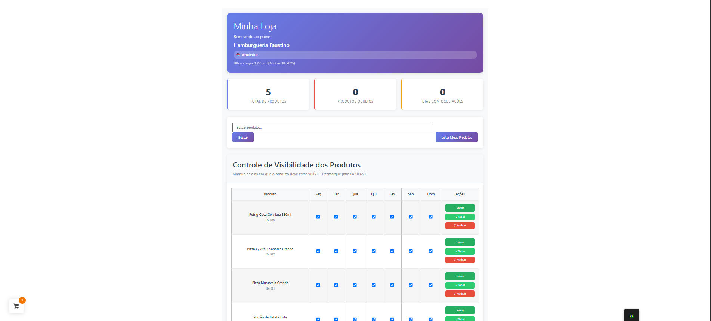Toggle Sáb checkbox for Pizza Mussarela Grande
This screenshot has width=711, height=321.
(x=411, y=285)
